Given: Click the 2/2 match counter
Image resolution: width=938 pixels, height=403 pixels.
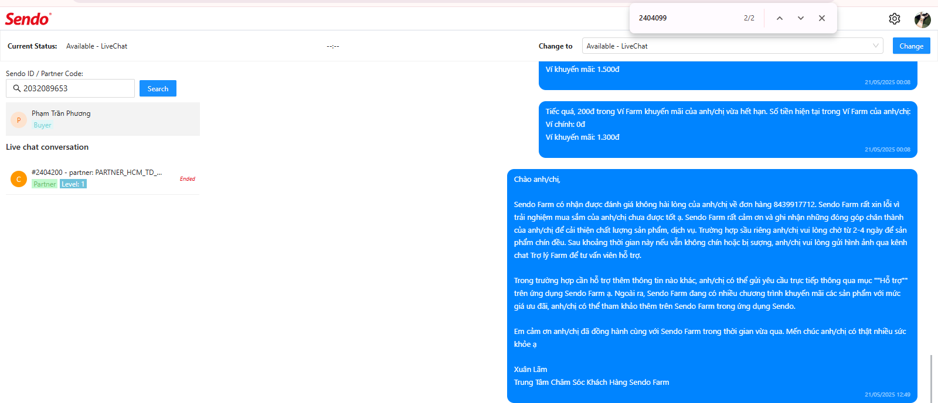Looking at the screenshot, I should click(749, 18).
